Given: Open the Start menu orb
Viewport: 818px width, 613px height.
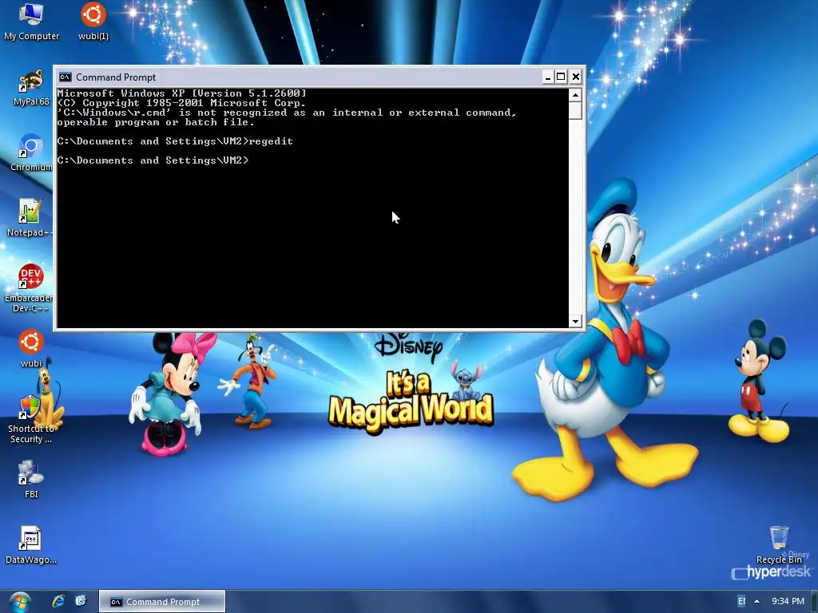Looking at the screenshot, I should (20, 602).
